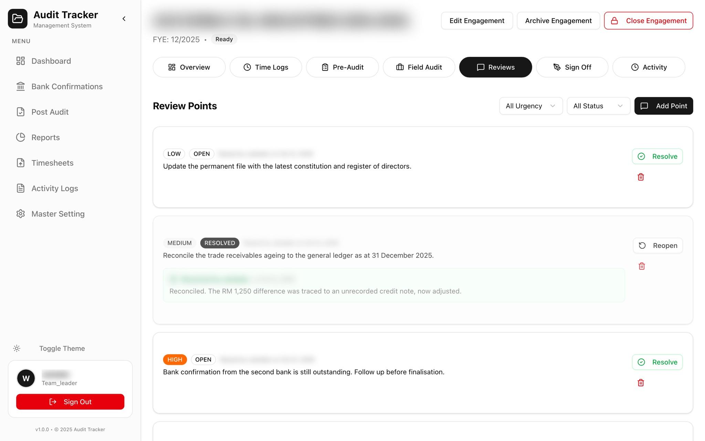
Task: Click the W user avatar
Action: pos(26,378)
